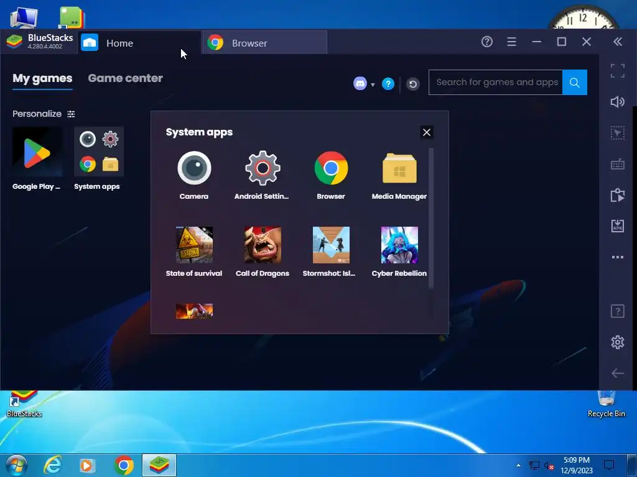Open Windows Media Player in taskbar
Viewport: 637px width, 477px height.
tap(87, 466)
